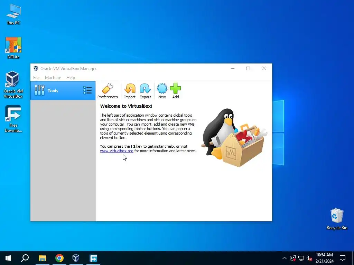The width and height of the screenshot is (354, 265).
Task: Open File Explorer from the taskbar
Action: click(42, 258)
